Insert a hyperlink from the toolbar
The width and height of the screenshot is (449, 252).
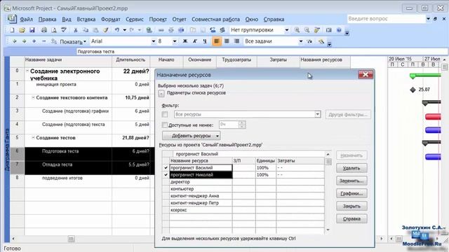(149, 30)
